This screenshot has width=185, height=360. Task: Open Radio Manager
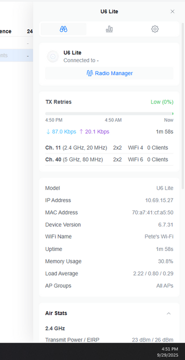pyautogui.click(x=109, y=73)
